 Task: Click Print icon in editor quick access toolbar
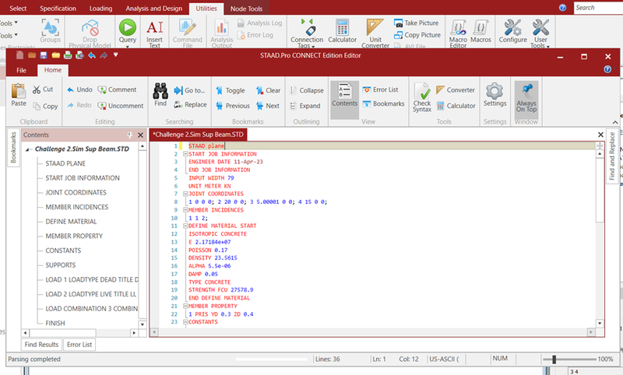click(68, 55)
